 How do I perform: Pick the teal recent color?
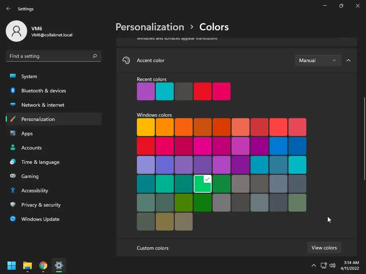[164, 91]
